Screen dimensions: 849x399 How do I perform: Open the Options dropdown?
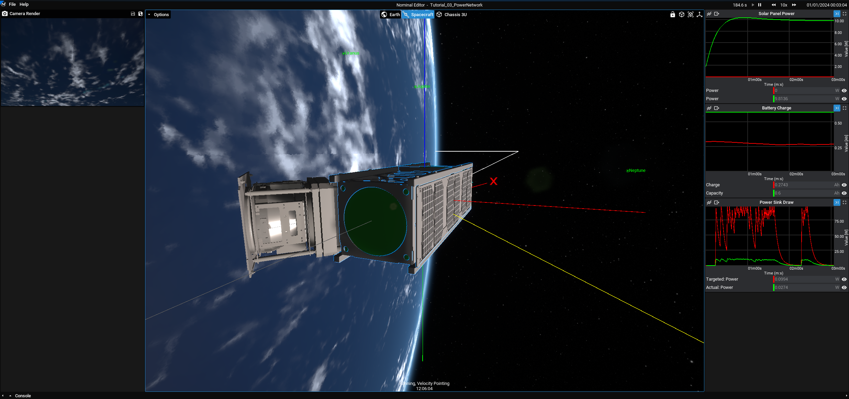tap(158, 14)
